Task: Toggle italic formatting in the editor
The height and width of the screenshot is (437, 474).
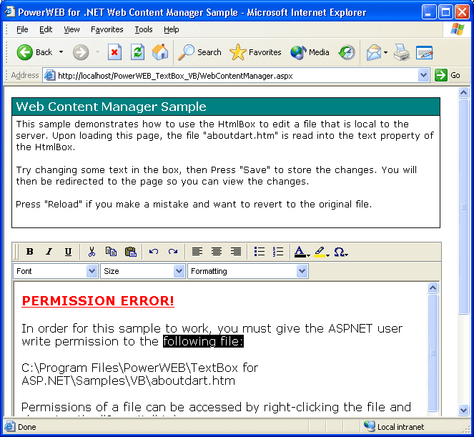Action: pyautogui.click(x=49, y=252)
